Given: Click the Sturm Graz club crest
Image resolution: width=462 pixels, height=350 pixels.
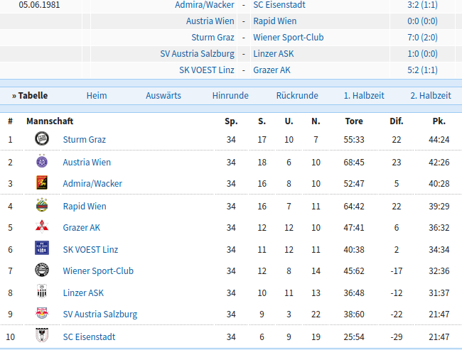Looking at the screenshot, I should click(x=42, y=138).
